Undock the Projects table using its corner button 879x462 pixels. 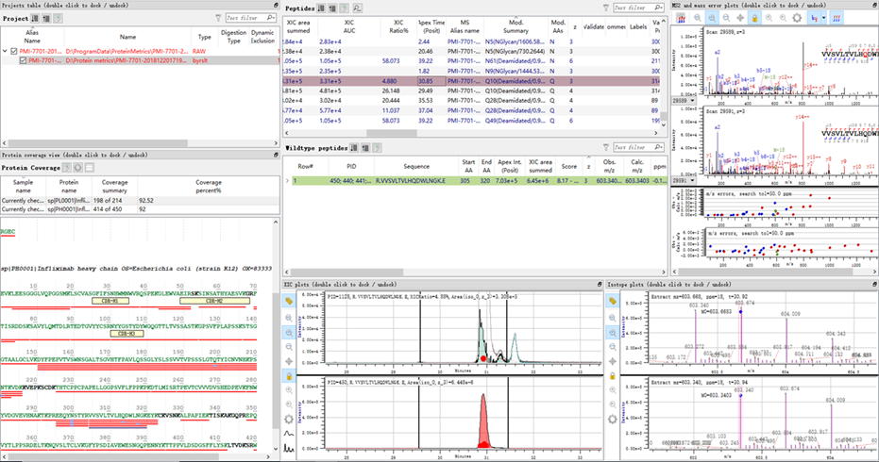coord(275,5)
